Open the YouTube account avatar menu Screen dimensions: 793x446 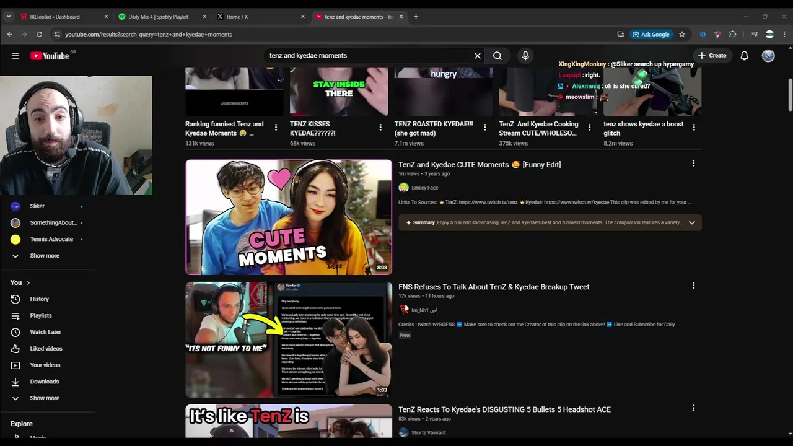768,56
